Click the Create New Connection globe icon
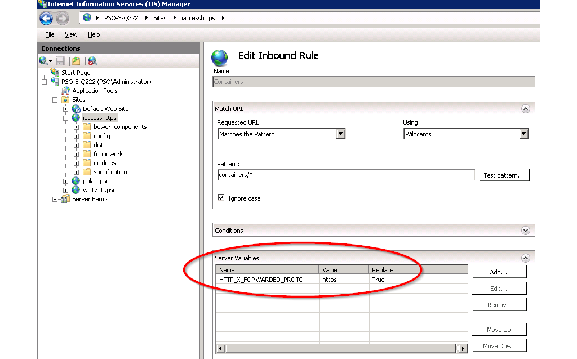The height and width of the screenshot is (359, 577). coord(43,61)
